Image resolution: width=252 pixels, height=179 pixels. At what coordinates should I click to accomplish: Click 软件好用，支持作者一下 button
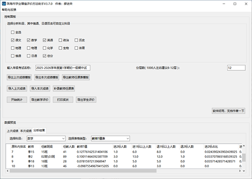coord(228,111)
